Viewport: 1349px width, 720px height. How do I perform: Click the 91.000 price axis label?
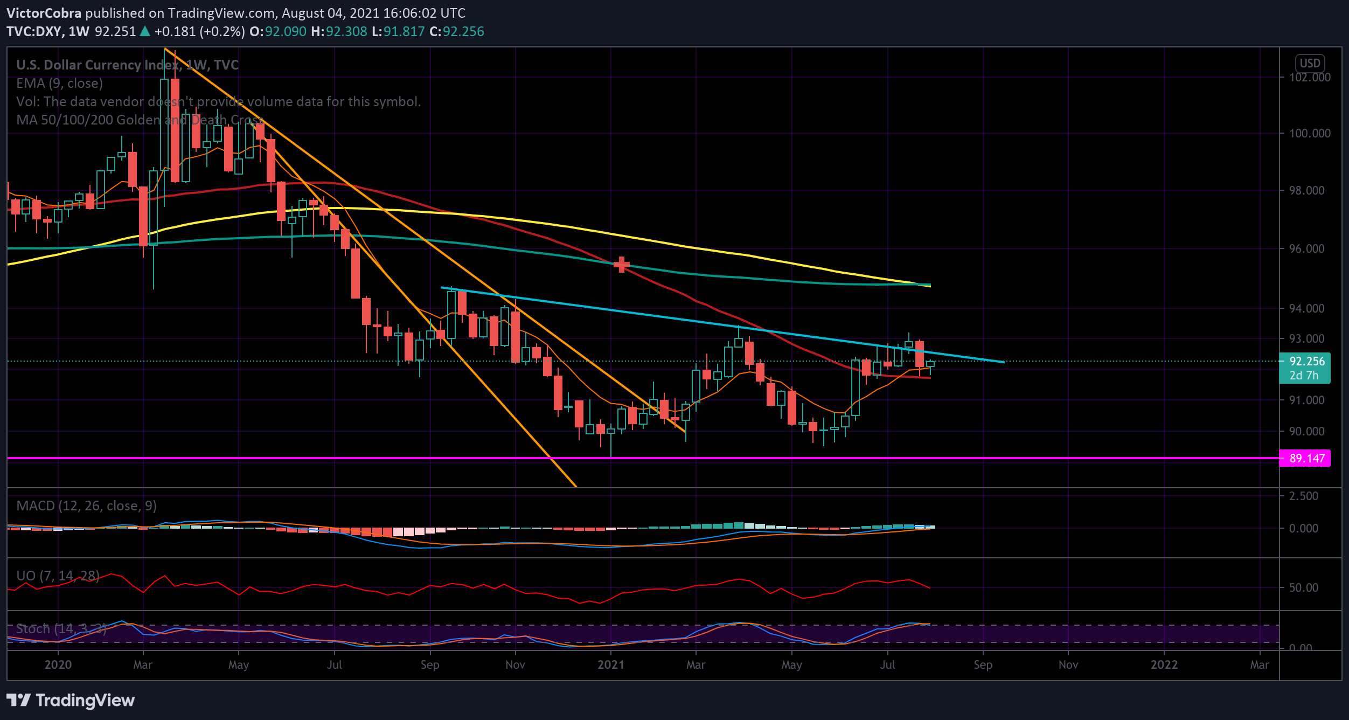coord(1306,400)
